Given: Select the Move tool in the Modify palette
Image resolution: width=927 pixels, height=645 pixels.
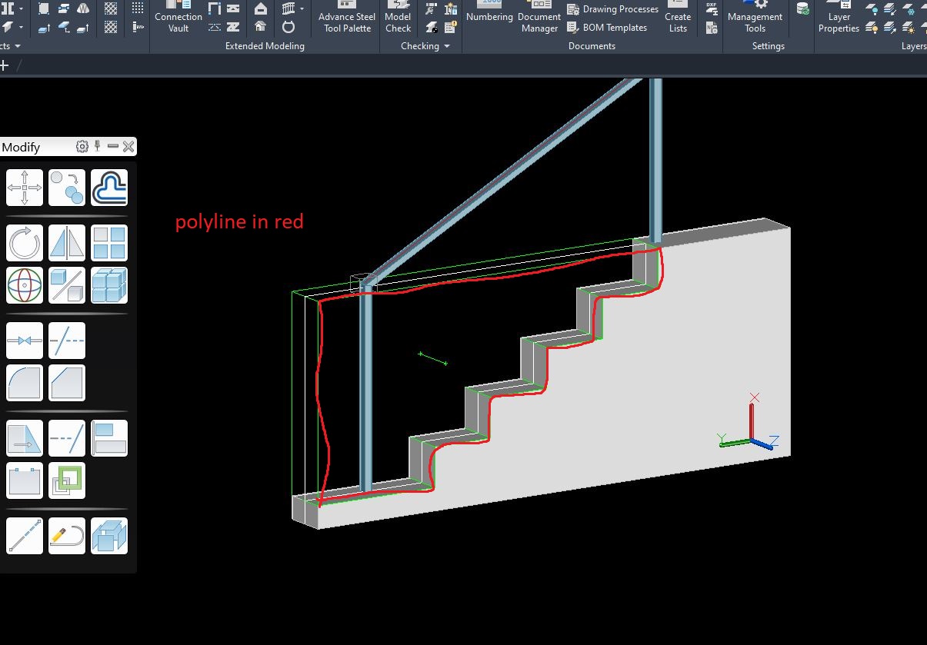Looking at the screenshot, I should 25,187.
